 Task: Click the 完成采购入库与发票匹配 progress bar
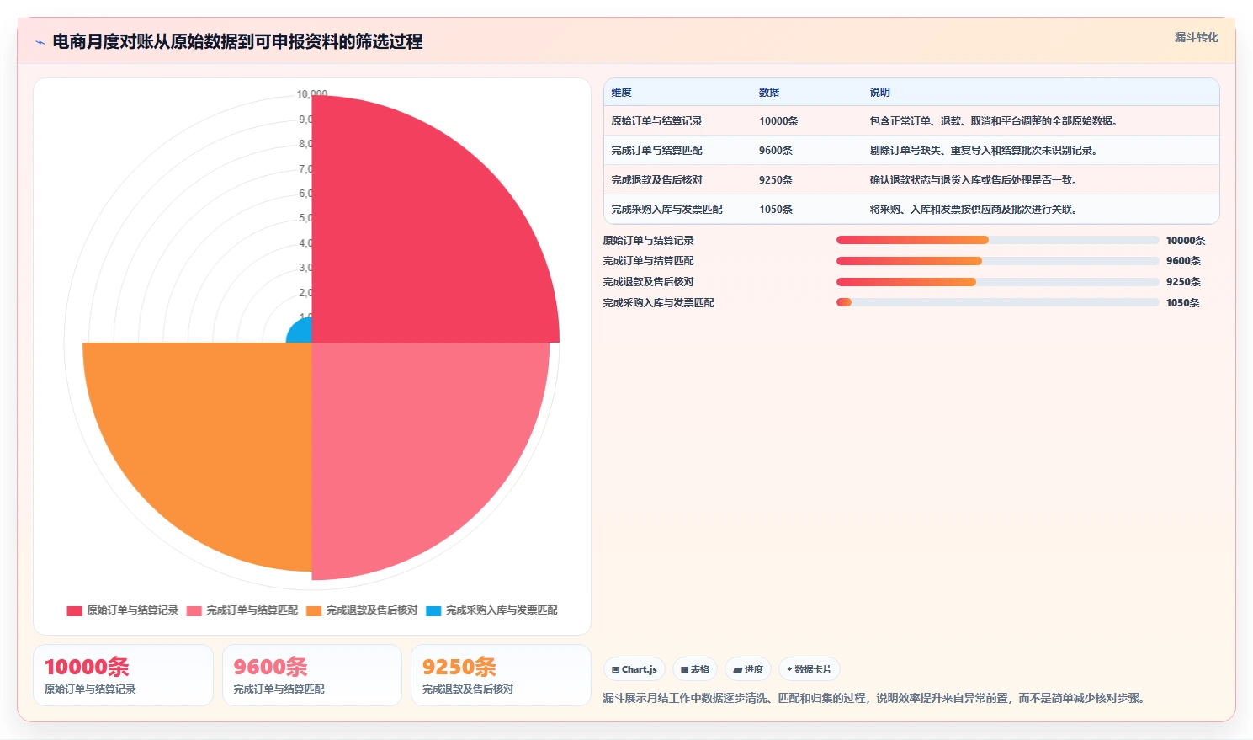[997, 302]
